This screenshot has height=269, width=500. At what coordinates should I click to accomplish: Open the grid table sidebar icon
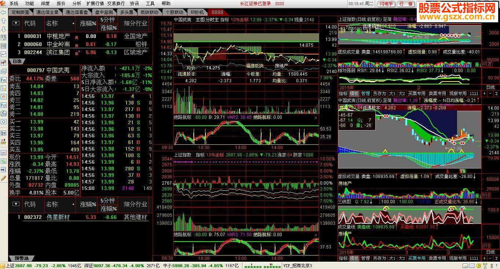pos(4,46)
